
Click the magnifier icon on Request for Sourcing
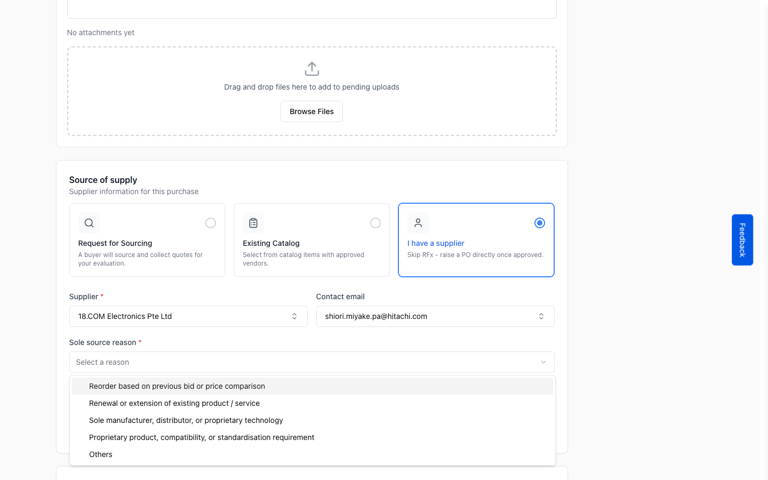pos(89,223)
